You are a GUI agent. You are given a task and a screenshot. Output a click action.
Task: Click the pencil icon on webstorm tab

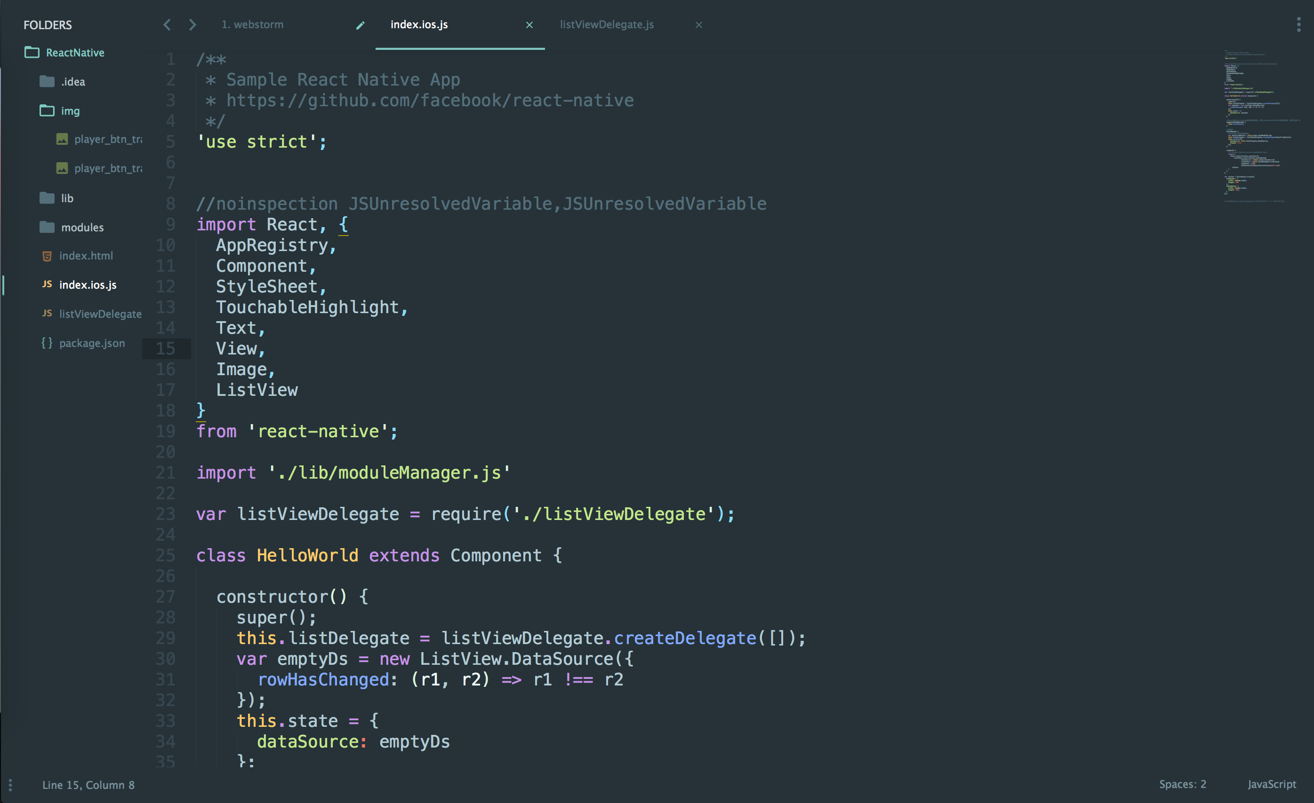click(361, 25)
